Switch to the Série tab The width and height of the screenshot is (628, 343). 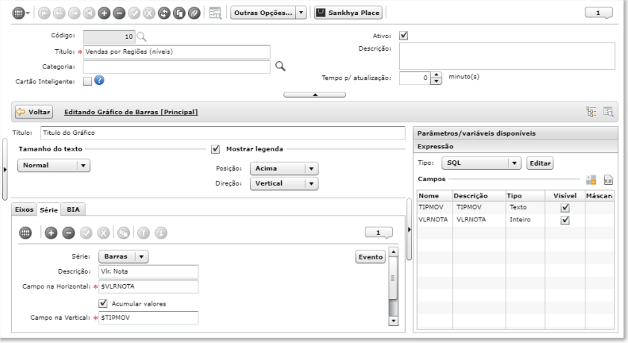49,210
